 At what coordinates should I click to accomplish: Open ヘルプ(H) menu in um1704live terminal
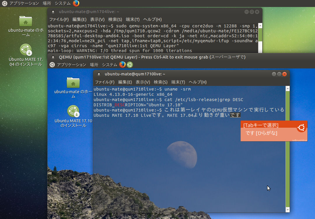tap(152, 20)
